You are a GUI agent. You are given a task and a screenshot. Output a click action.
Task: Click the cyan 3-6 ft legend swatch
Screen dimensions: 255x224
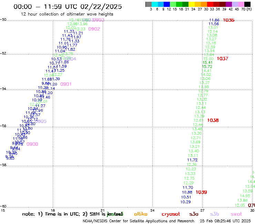(x=155, y=4)
